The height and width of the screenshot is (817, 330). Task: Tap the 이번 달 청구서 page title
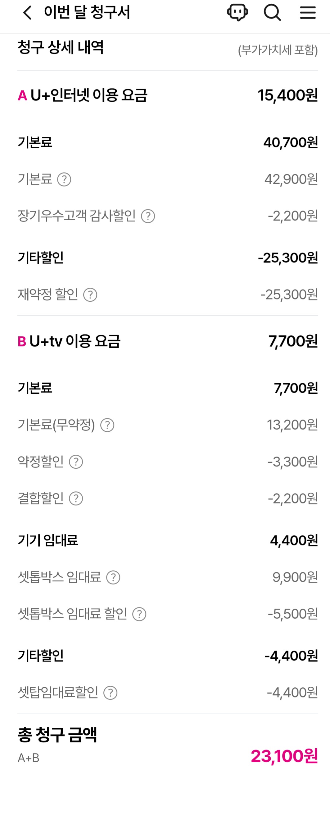click(87, 13)
